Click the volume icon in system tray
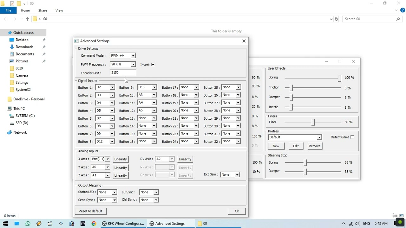Screen dimensions: 406x228 358,223
